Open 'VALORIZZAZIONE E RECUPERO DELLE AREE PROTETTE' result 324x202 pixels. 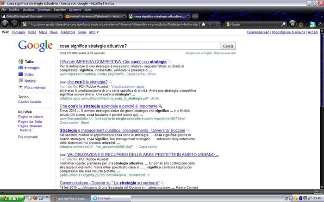143,154
